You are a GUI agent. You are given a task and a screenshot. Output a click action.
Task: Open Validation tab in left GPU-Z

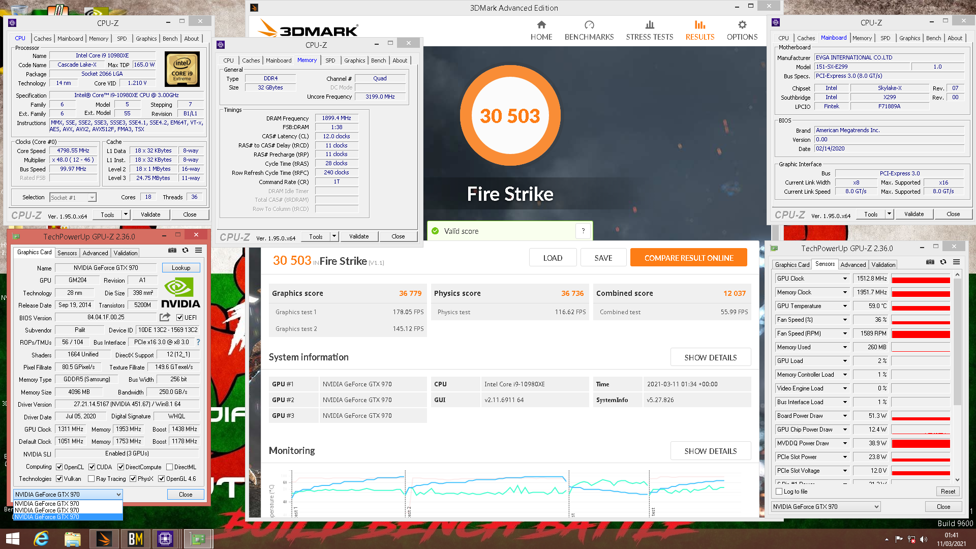pos(126,253)
